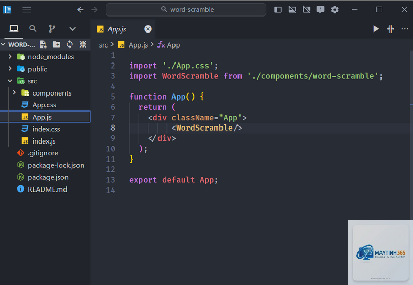This screenshot has width=413, height=285.
Task: Maximize the editor window
Action: (x=379, y=10)
